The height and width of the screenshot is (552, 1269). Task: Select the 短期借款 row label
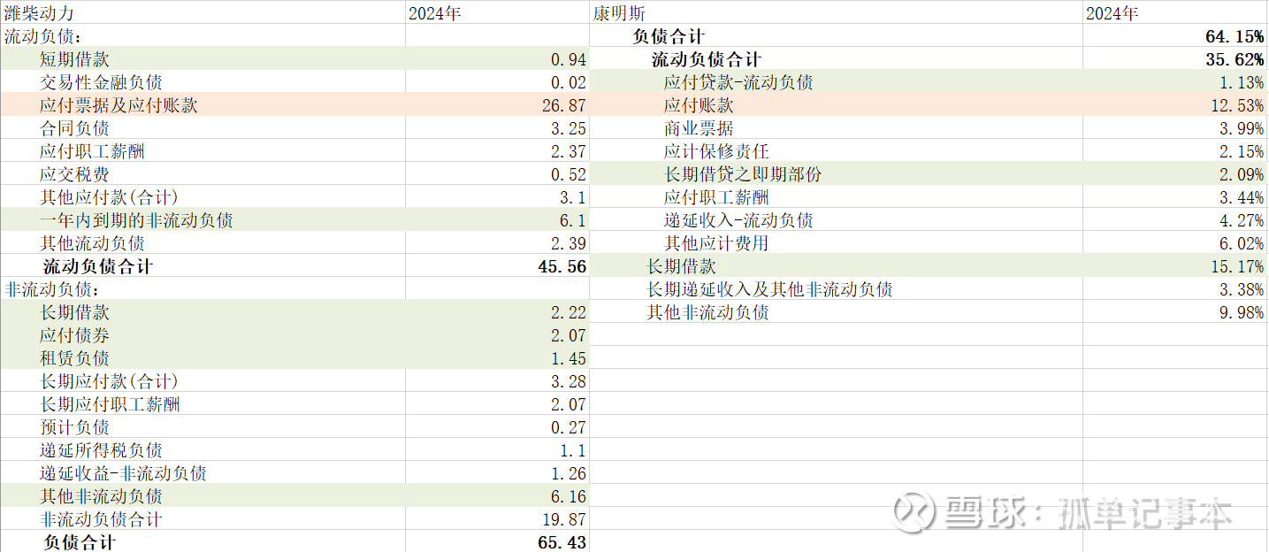[74, 59]
